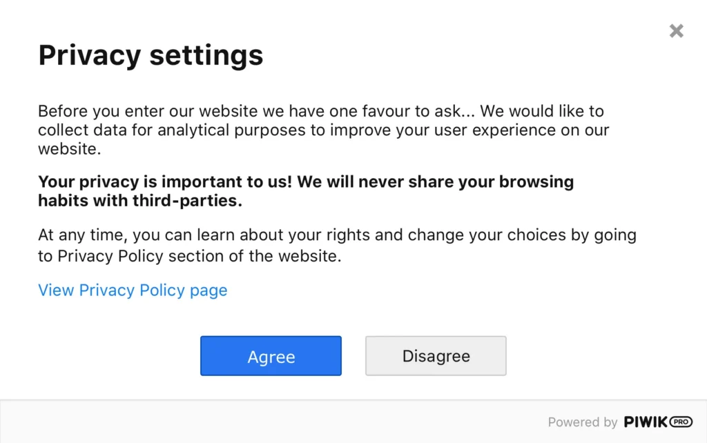
Task: Click the "Privacy settings" heading
Action: tap(151, 55)
